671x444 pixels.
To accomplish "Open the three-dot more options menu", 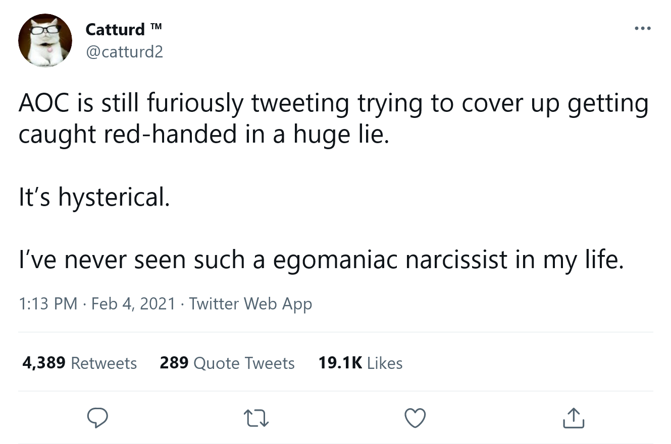I will click(x=642, y=28).
